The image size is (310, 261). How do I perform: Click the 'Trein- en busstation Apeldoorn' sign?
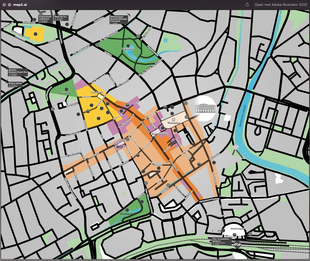[x=221, y=241]
